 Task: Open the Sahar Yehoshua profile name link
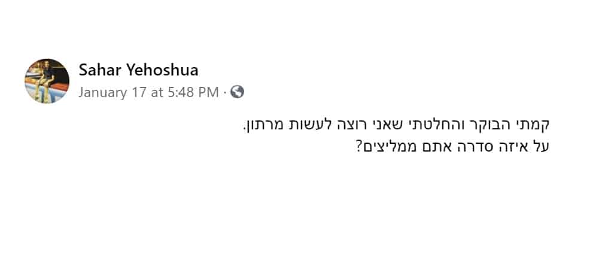[138, 70]
